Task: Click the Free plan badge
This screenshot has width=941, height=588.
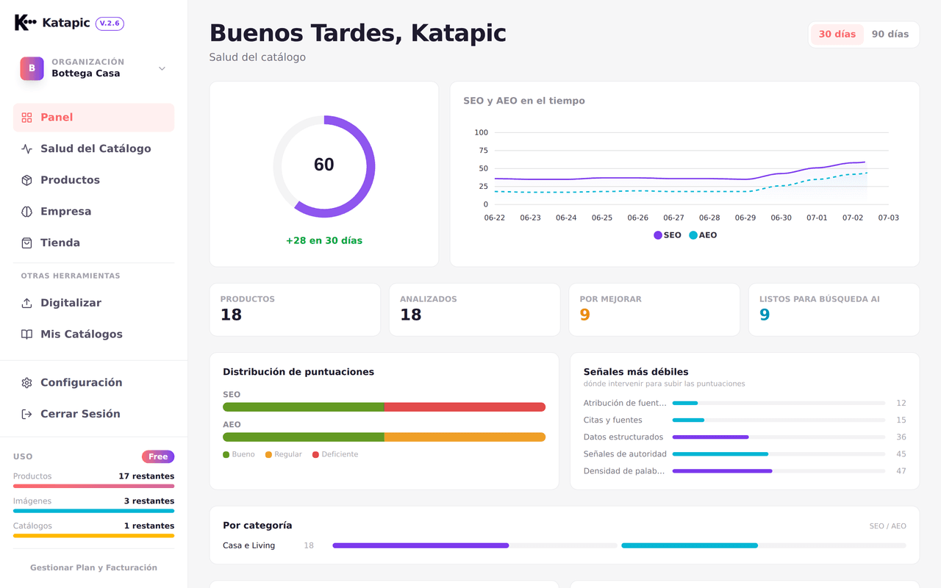Action: point(158,456)
